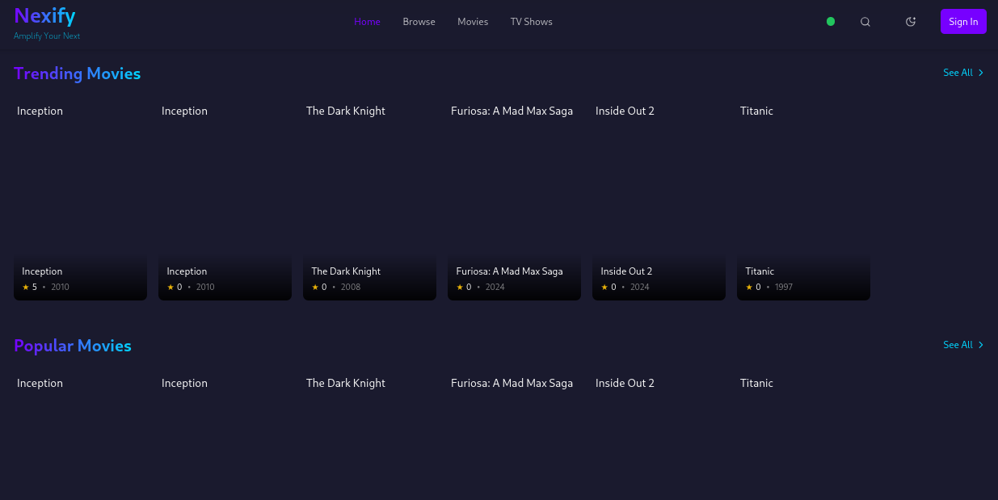Switch to TV Shows section
This screenshot has height=500, width=998.
[531, 22]
